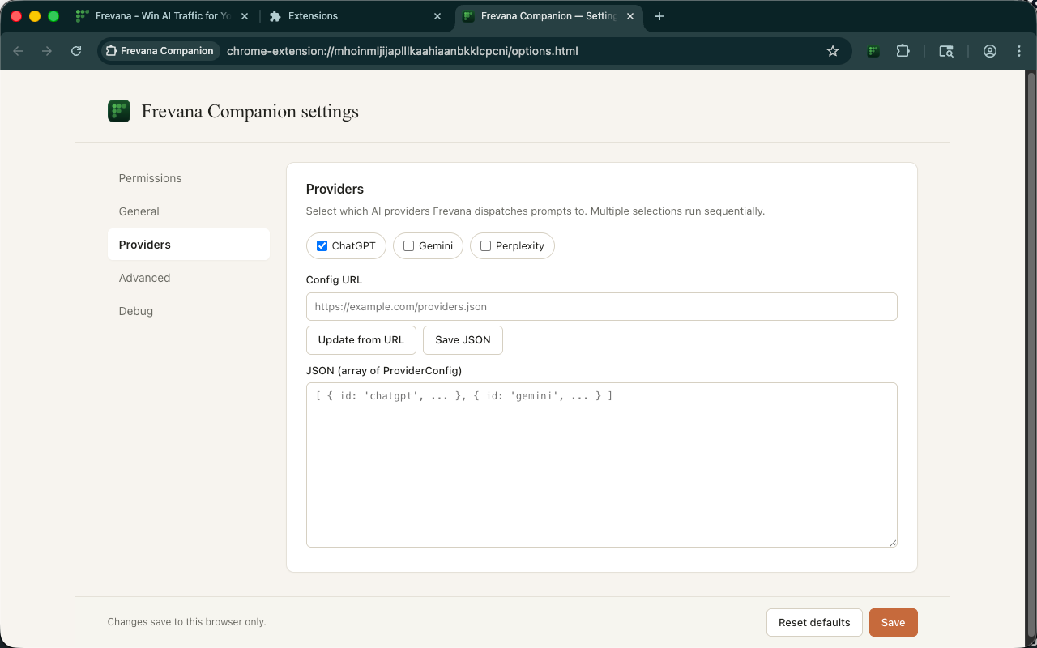
Task: Open the tab search icon
Action: tap(946, 51)
